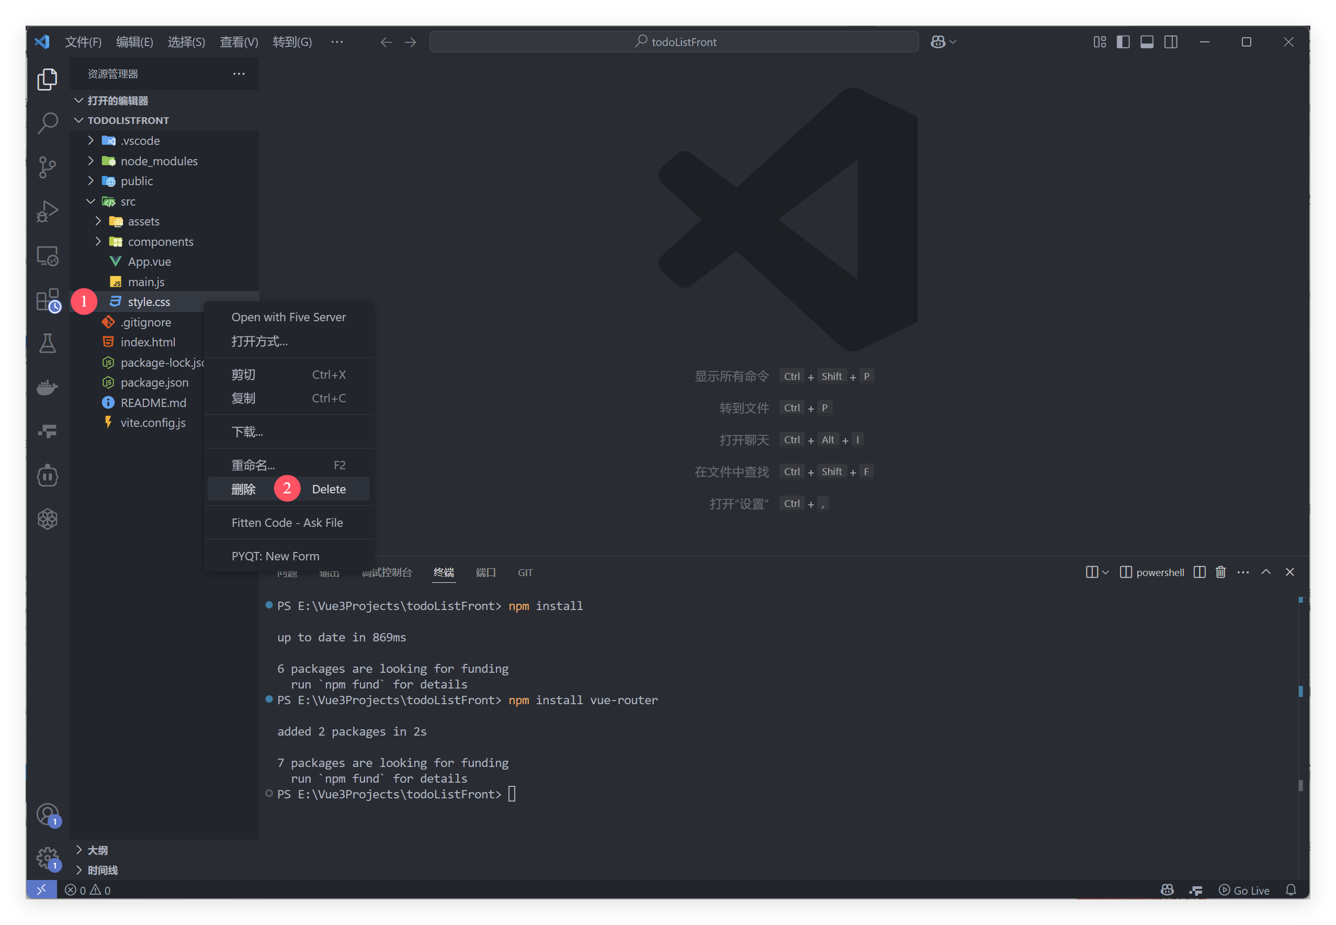This screenshot has width=1336, height=925.
Task: Expand the assets folder
Action: pos(98,221)
